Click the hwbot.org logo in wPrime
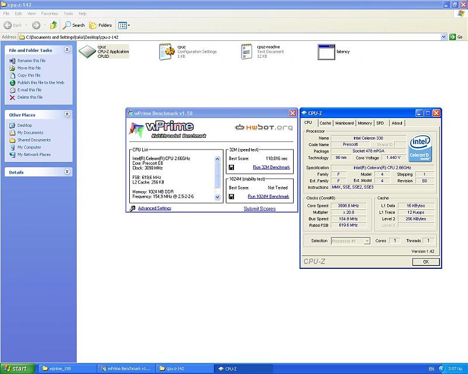468x374 pixels. [264, 127]
